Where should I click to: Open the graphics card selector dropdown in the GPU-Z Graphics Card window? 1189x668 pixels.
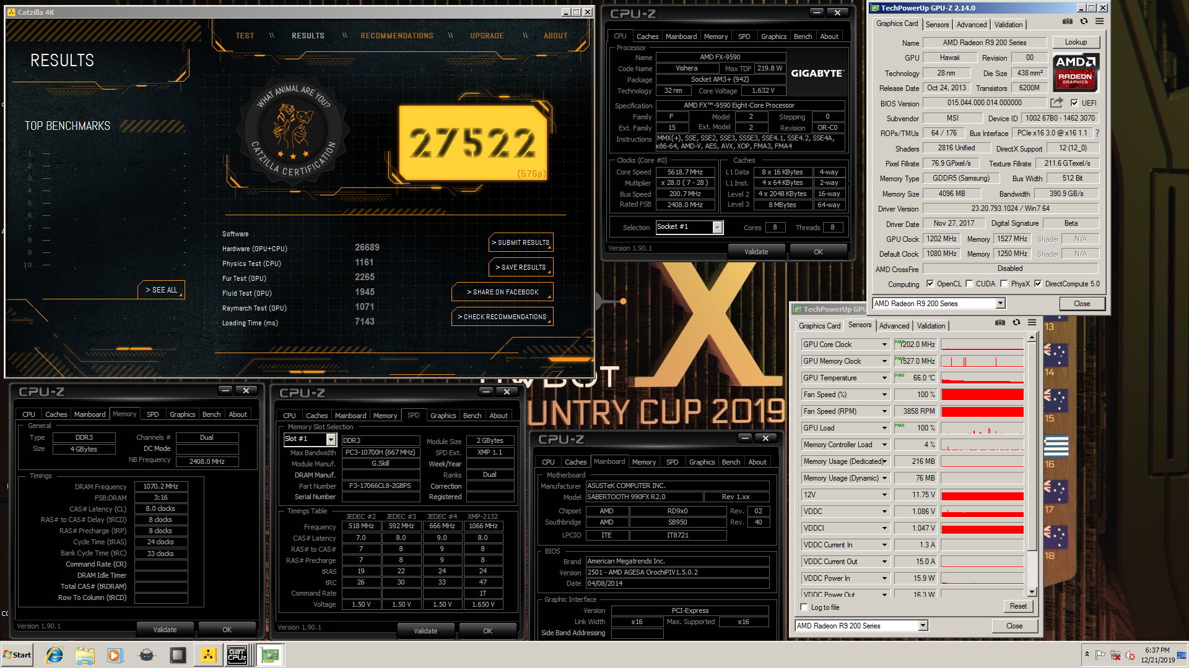(x=1000, y=304)
